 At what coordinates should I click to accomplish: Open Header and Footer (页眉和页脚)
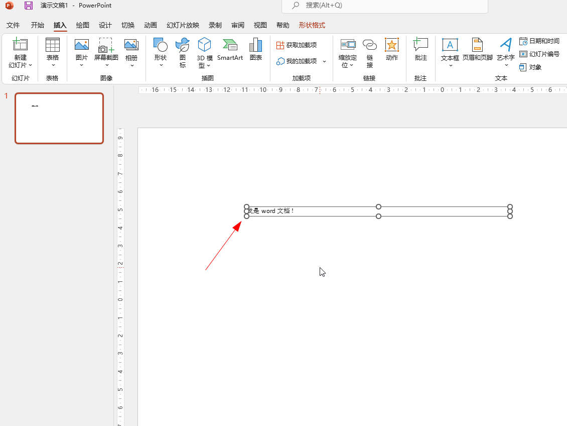(477, 46)
